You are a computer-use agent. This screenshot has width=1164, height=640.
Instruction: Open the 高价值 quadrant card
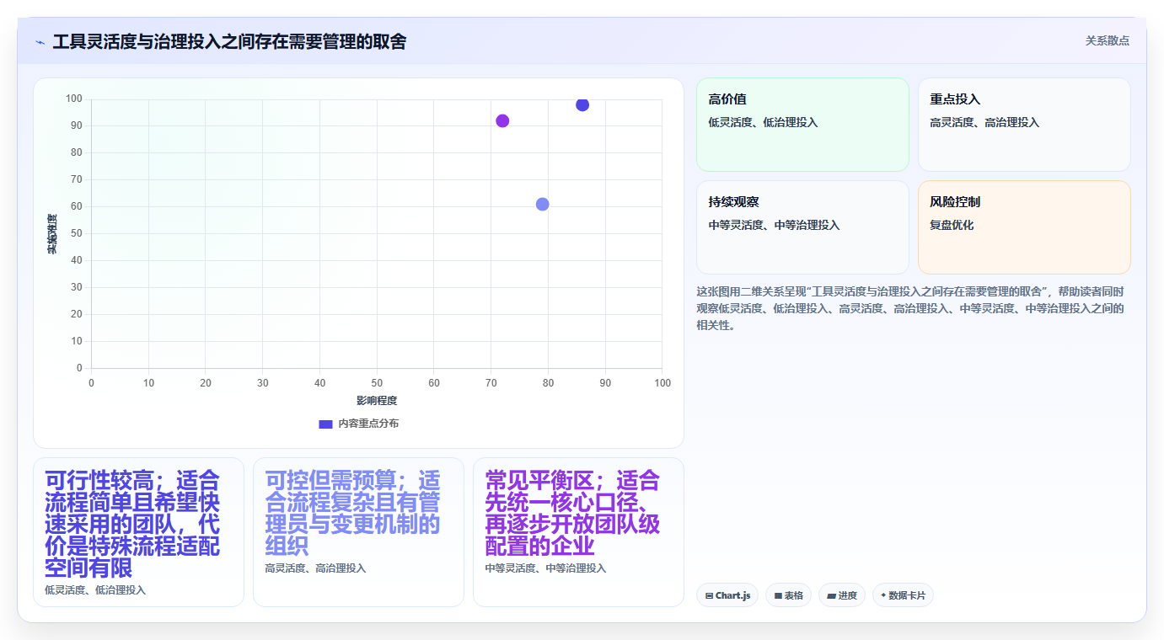802,125
